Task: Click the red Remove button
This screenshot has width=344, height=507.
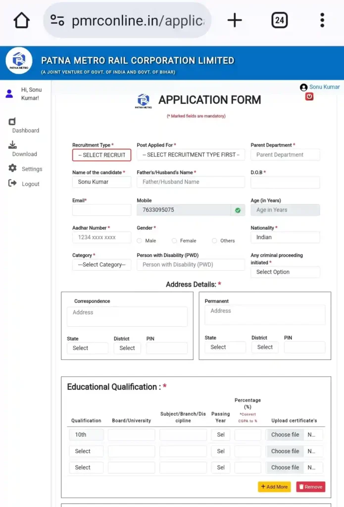Action: (311, 487)
